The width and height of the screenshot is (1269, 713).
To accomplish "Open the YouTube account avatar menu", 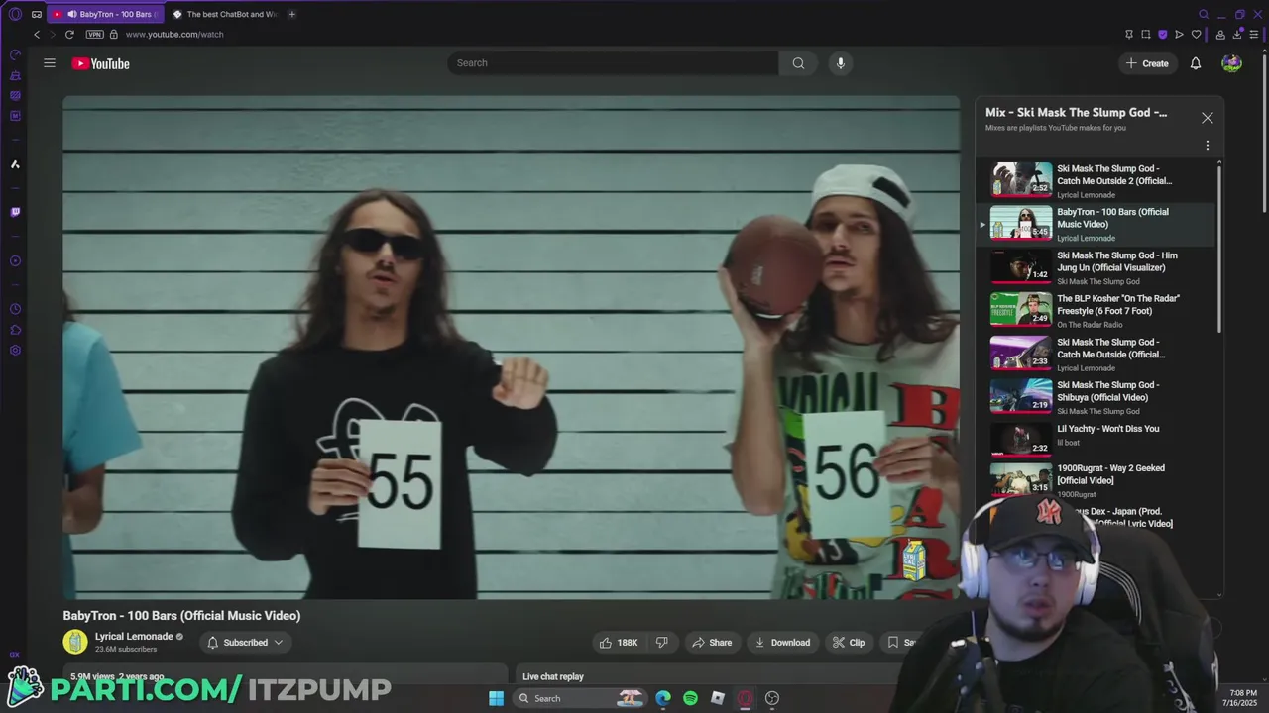I will (x=1231, y=63).
